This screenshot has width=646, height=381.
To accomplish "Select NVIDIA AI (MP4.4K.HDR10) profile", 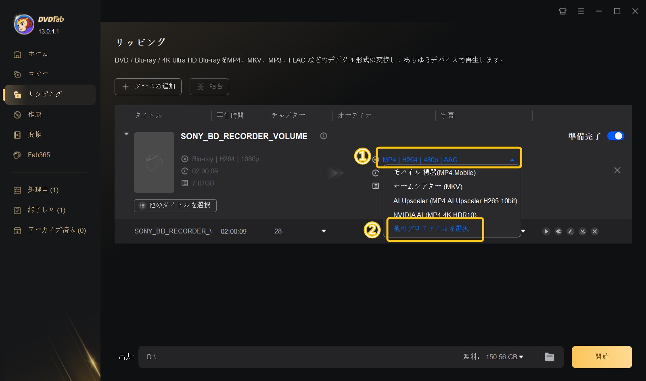I will [x=435, y=214].
